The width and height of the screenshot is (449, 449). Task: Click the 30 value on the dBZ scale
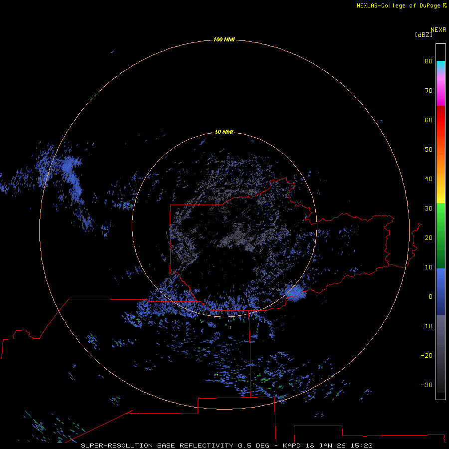(429, 208)
